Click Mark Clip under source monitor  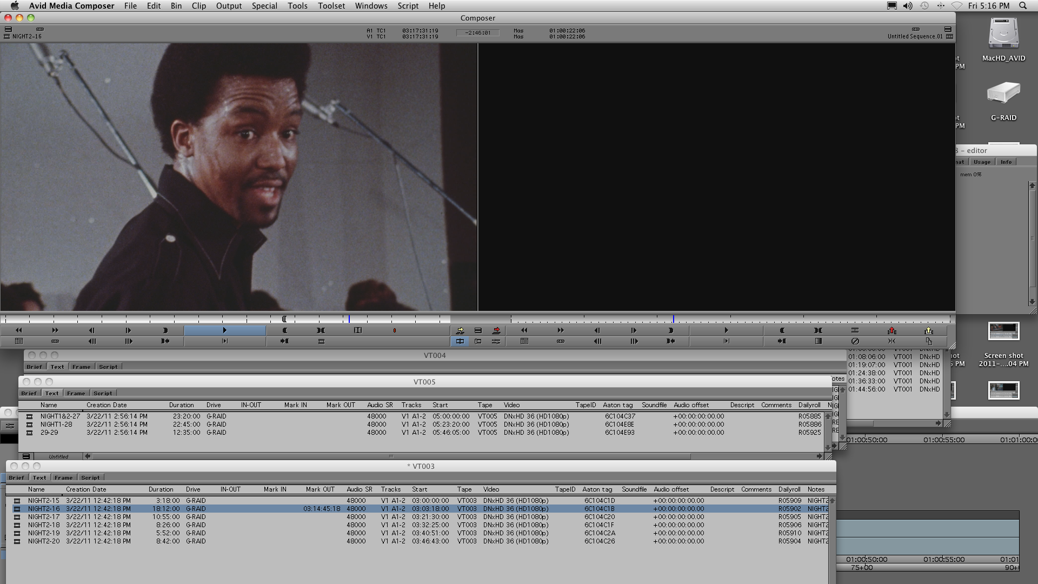pyautogui.click(x=321, y=330)
